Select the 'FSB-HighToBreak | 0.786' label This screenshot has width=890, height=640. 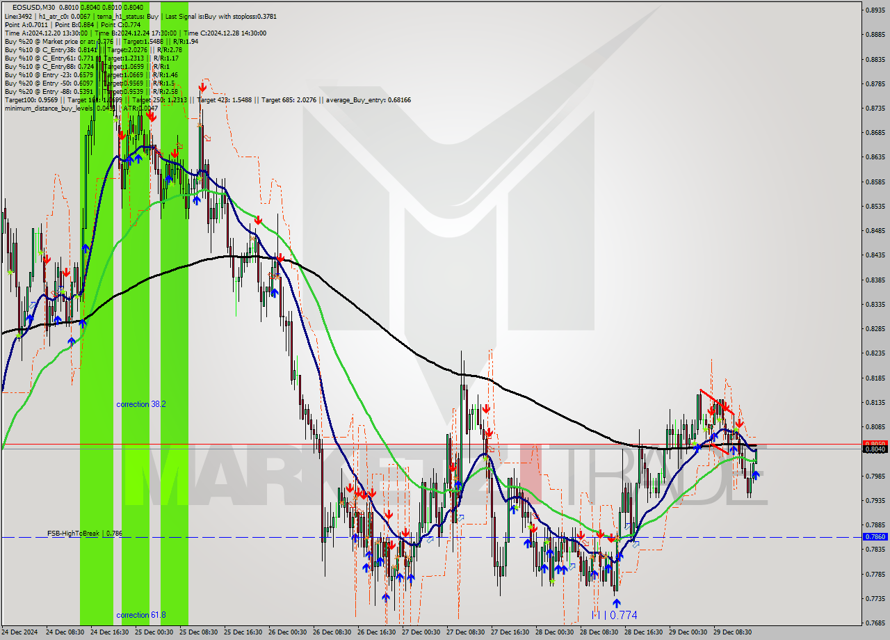[x=85, y=533]
